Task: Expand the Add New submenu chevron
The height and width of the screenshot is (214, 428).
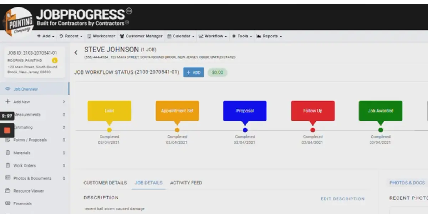Action: 64,102
